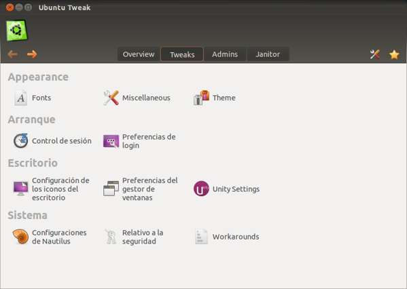Switch to the Janitor tab

pos(268,54)
